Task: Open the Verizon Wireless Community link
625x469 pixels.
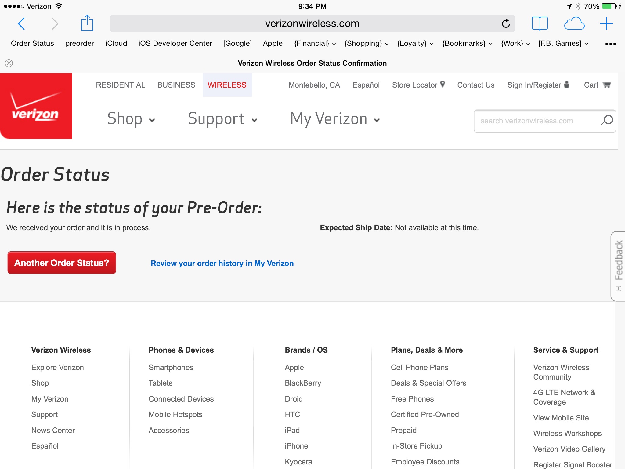Action: (561, 372)
